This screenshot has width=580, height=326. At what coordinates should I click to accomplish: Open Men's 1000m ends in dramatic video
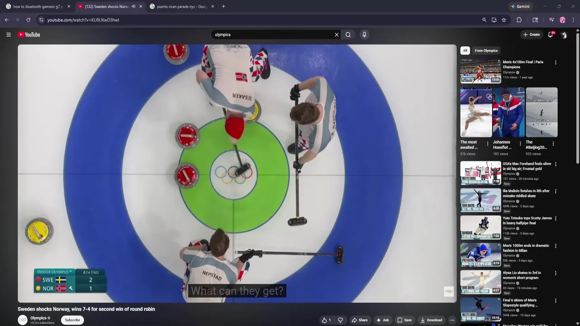click(x=480, y=255)
